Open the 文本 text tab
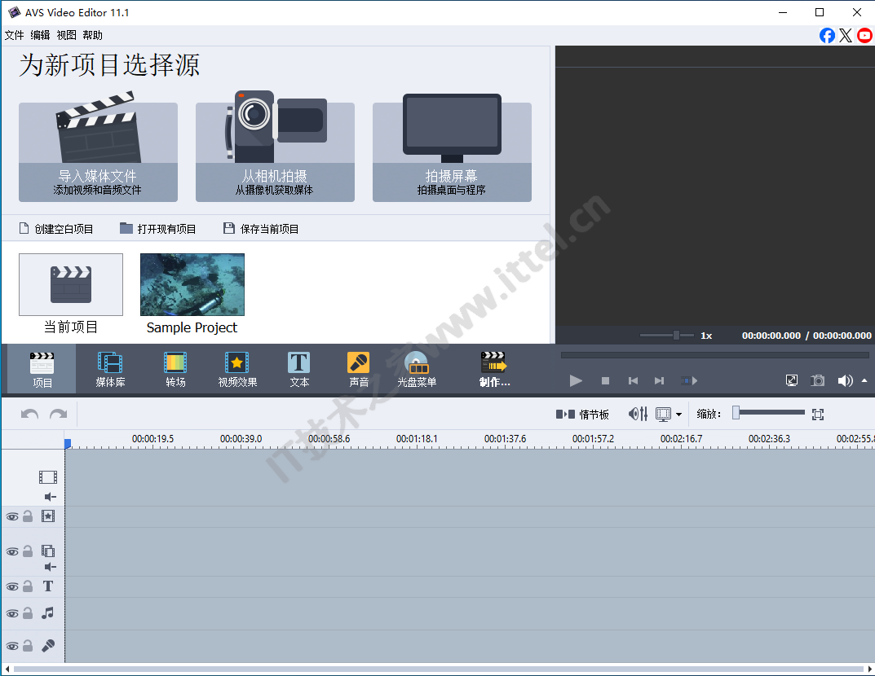Image resolution: width=875 pixels, height=676 pixels. pyautogui.click(x=299, y=369)
